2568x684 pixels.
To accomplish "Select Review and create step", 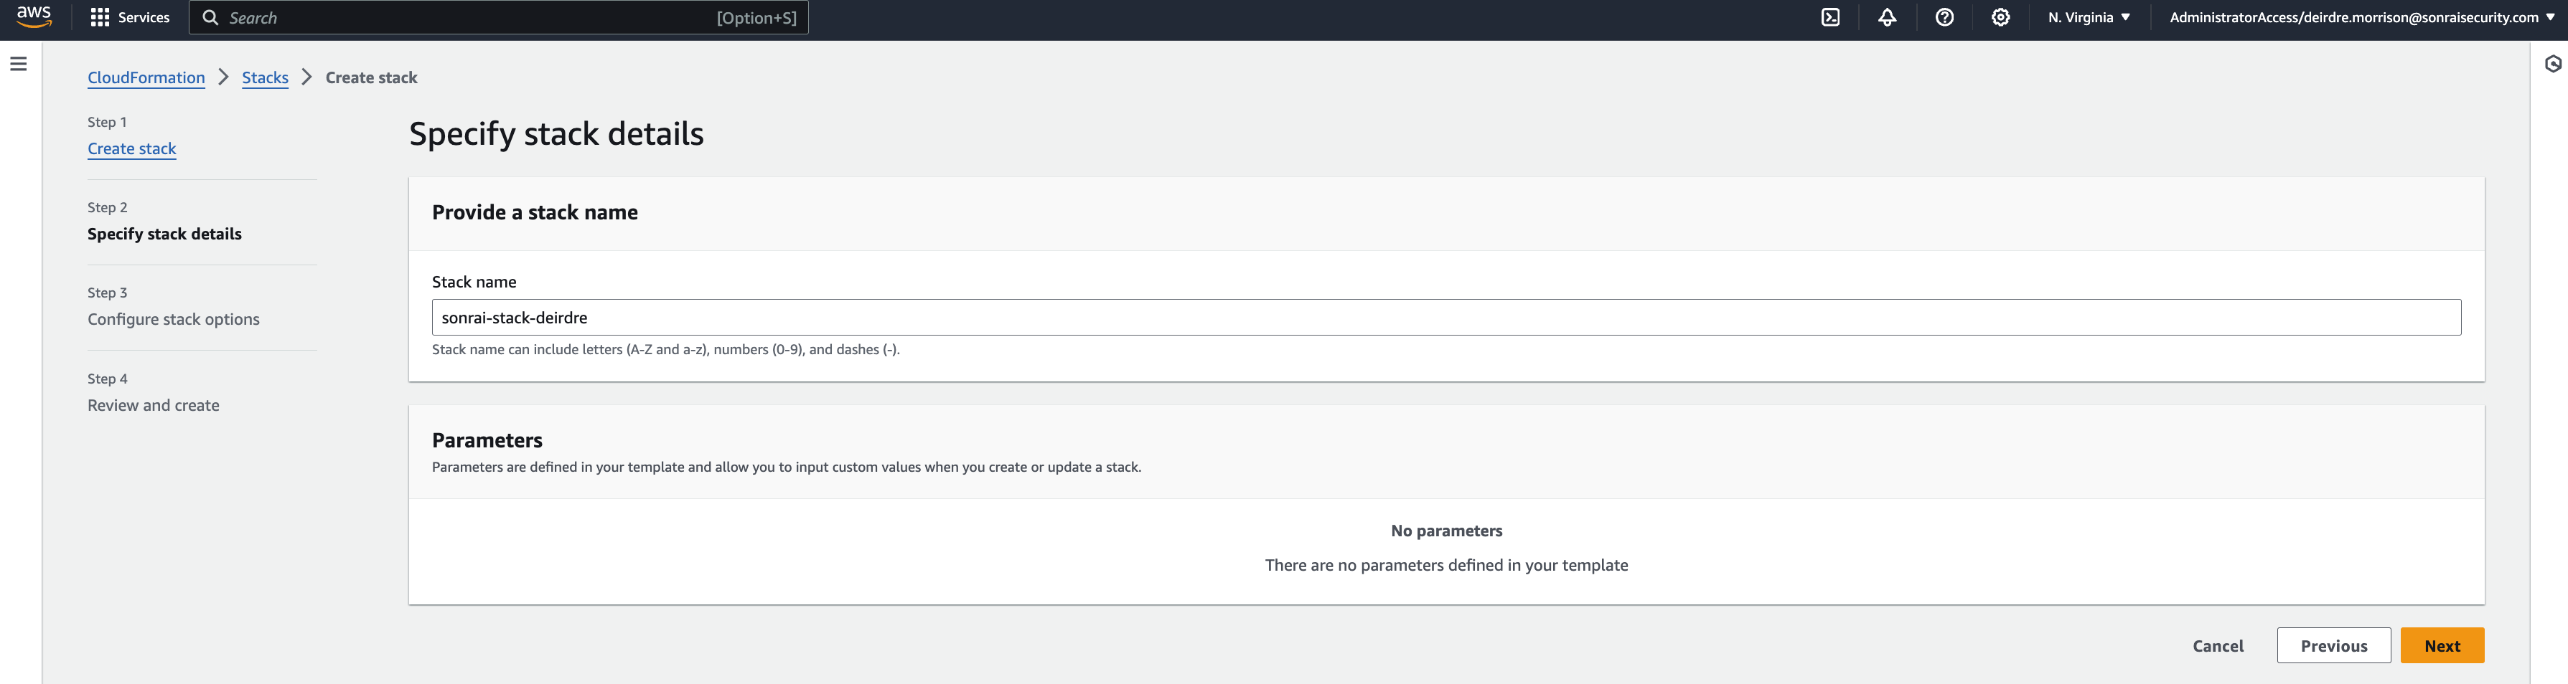I will pyautogui.click(x=154, y=405).
